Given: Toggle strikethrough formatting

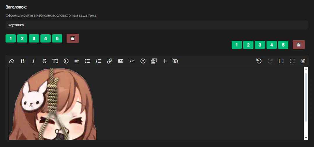Looking at the screenshot, I should point(45,61).
